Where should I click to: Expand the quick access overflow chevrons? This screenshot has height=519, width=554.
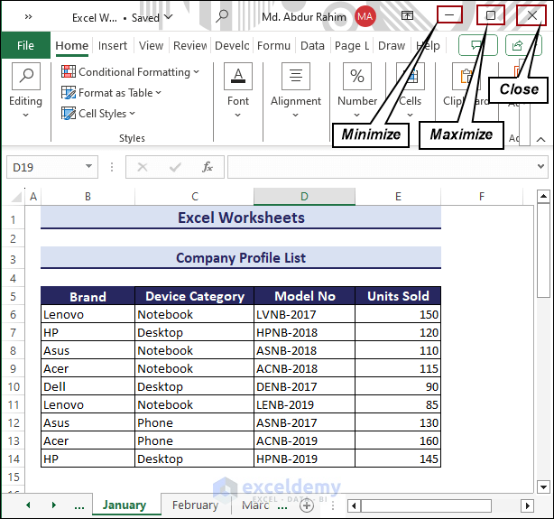click(x=28, y=16)
